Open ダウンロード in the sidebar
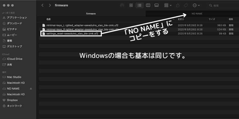239x119 pixels. point(14,23)
